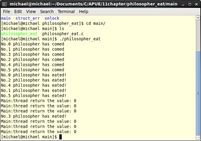Click line 'No.4 philosopher has comed'

point(33,65)
